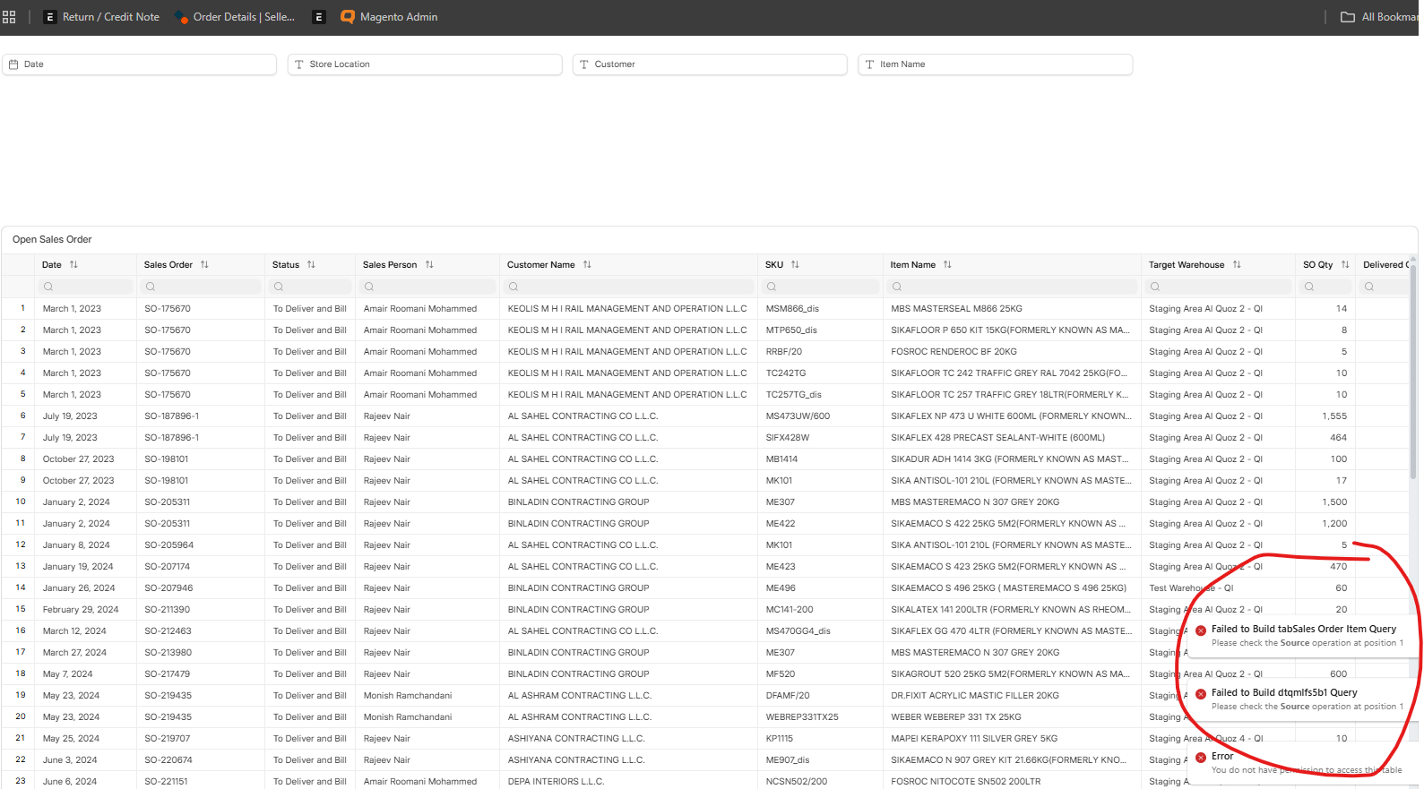Sort table by Sales Order column icon
This screenshot has width=1424, height=789.
pyautogui.click(x=204, y=265)
